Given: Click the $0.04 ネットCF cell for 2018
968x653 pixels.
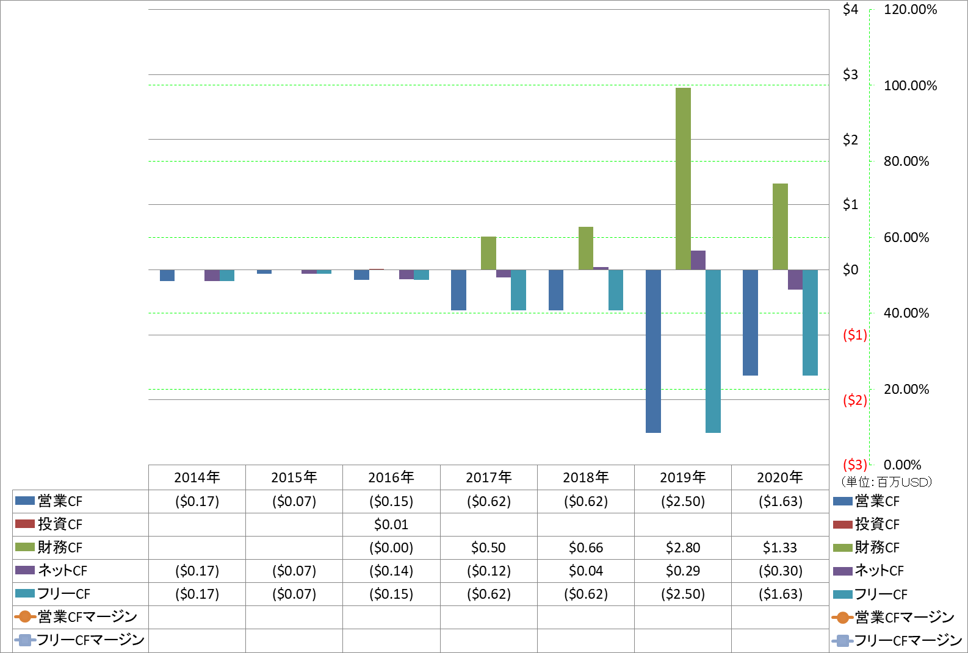Looking at the screenshot, I should 586,571.
